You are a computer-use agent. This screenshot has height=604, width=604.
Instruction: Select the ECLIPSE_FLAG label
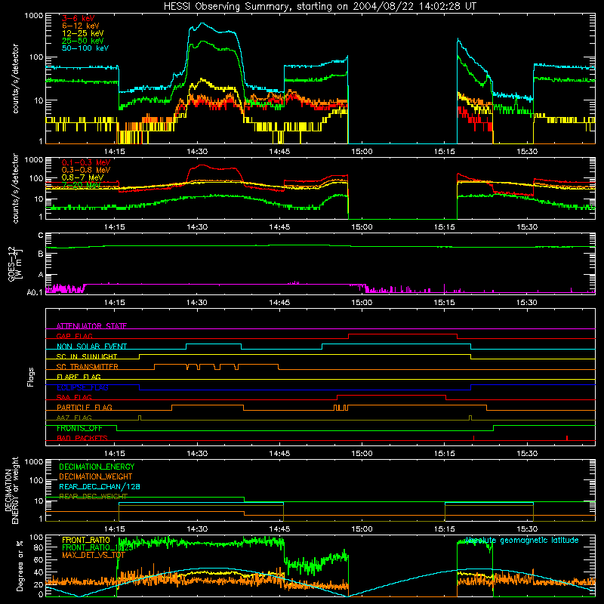[82, 387]
